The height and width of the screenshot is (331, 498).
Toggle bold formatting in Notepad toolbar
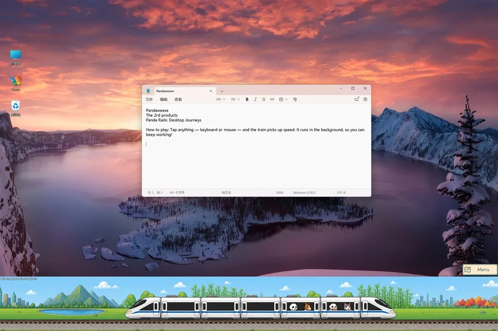[247, 99]
